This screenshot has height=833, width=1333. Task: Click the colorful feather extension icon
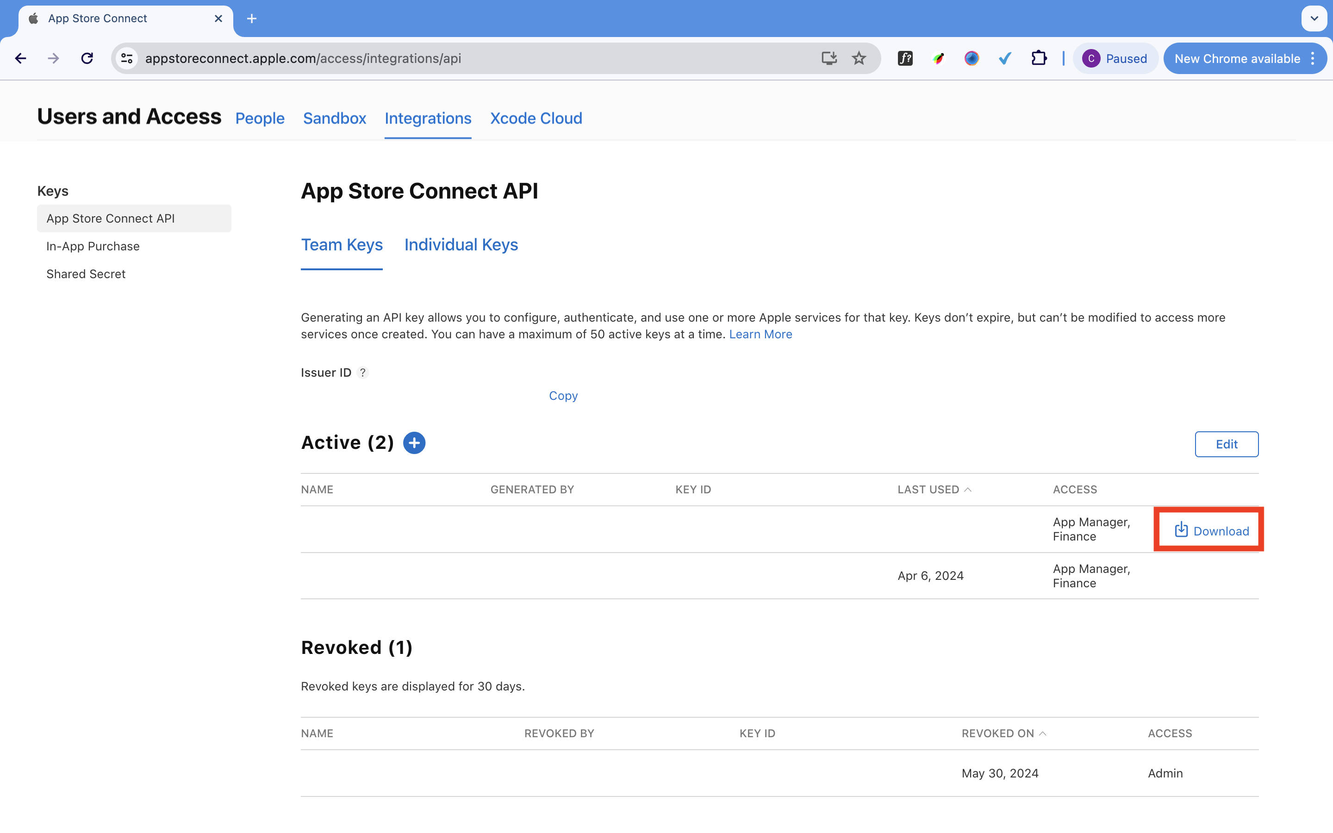tap(939, 58)
